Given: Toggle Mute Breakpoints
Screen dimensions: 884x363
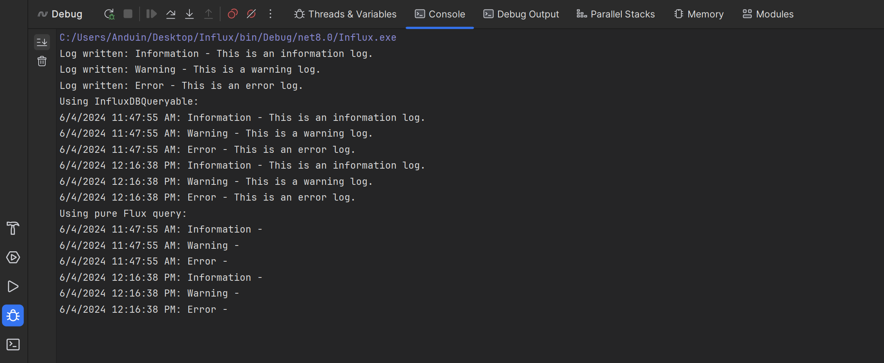Looking at the screenshot, I should coord(251,14).
